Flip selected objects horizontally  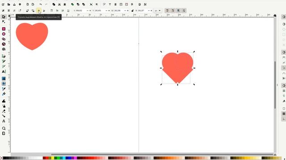39,11
